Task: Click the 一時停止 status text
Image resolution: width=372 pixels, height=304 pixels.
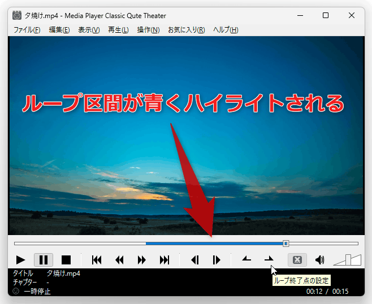Action: coord(37,291)
